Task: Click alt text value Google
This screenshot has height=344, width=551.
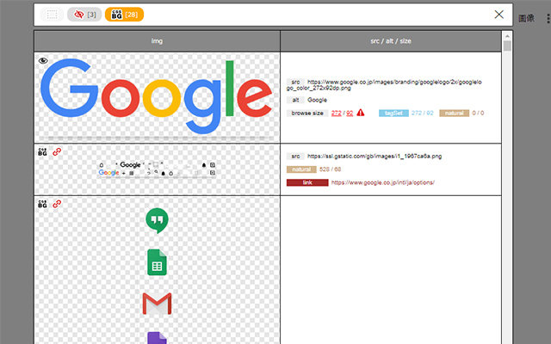Action: tap(317, 100)
